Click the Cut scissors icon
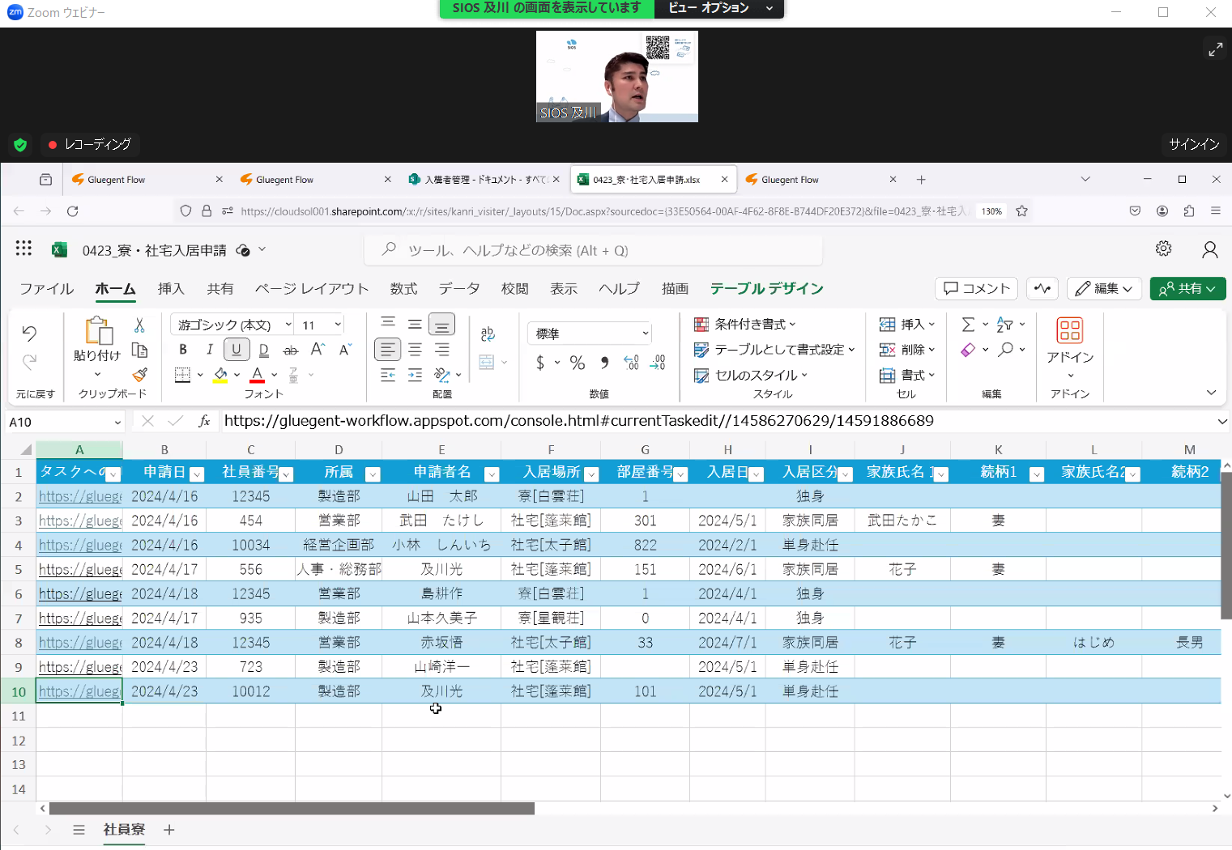This screenshot has height=850, width=1232. [139, 325]
